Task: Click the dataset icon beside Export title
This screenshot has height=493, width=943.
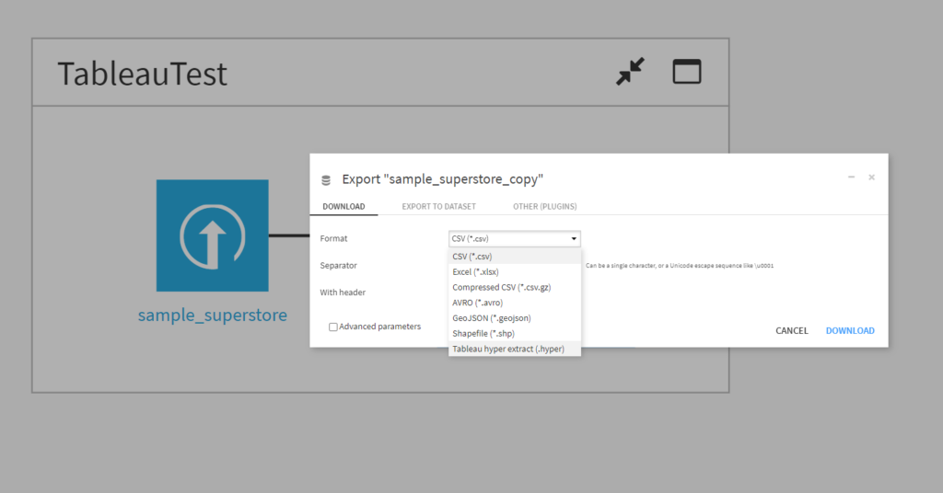Action: (x=326, y=179)
